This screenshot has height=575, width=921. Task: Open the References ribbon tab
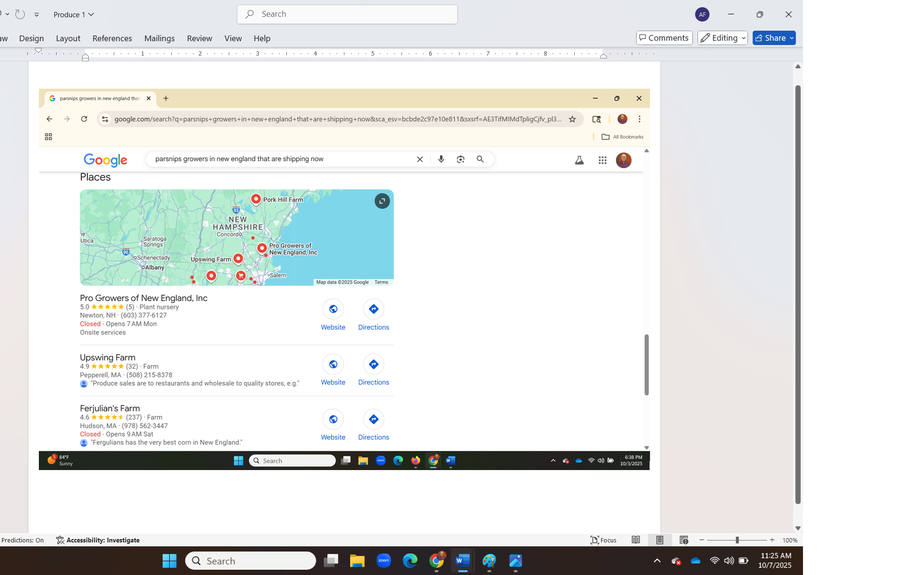tap(112, 38)
